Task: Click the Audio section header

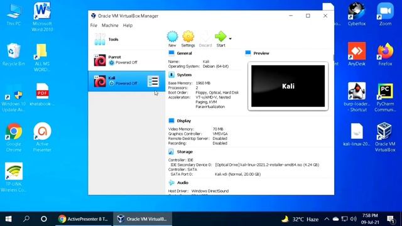Action: coord(183,183)
